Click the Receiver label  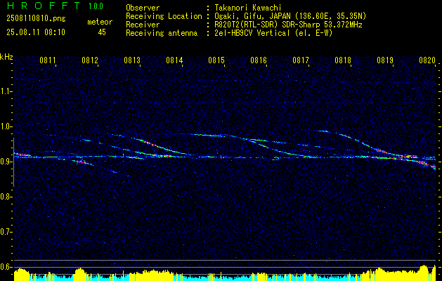(143, 25)
